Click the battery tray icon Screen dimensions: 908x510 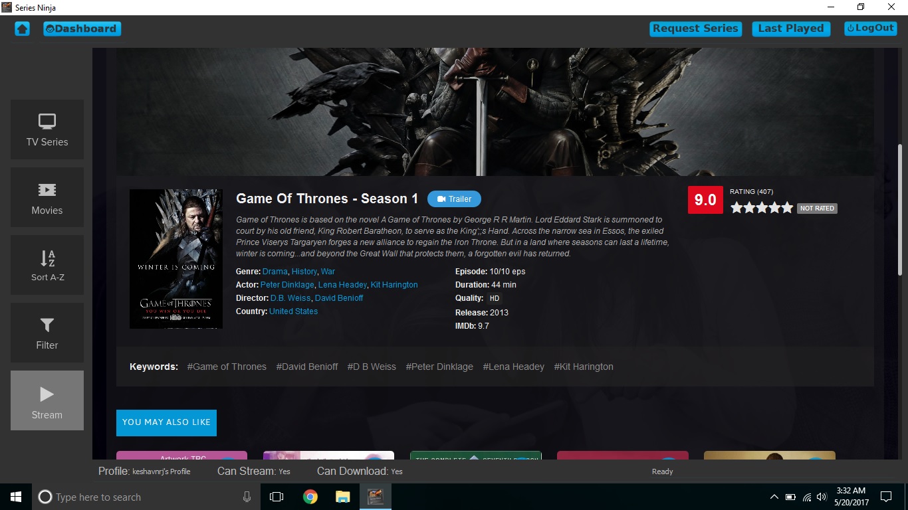pyautogui.click(x=790, y=497)
